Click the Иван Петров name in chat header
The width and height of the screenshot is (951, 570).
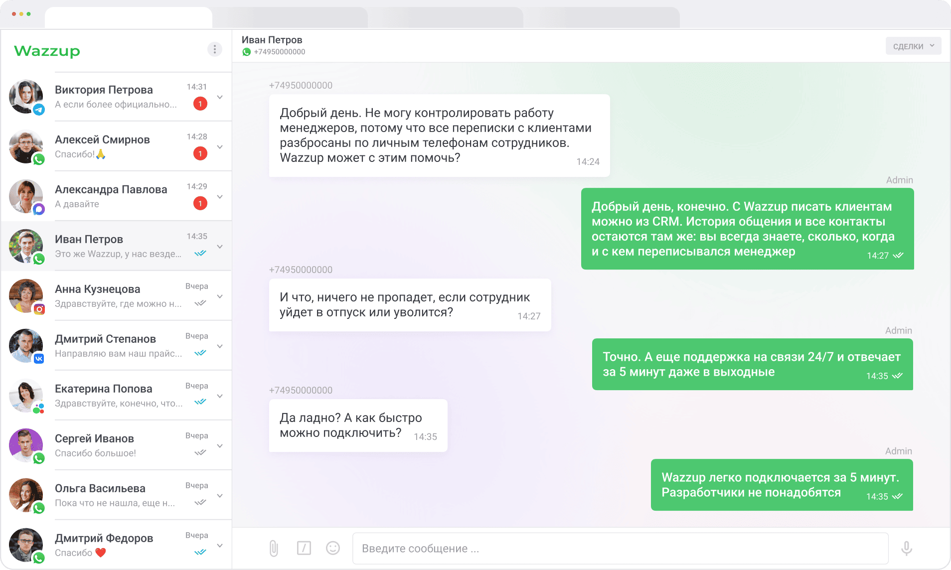pyautogui.click(x=272, y=40)
